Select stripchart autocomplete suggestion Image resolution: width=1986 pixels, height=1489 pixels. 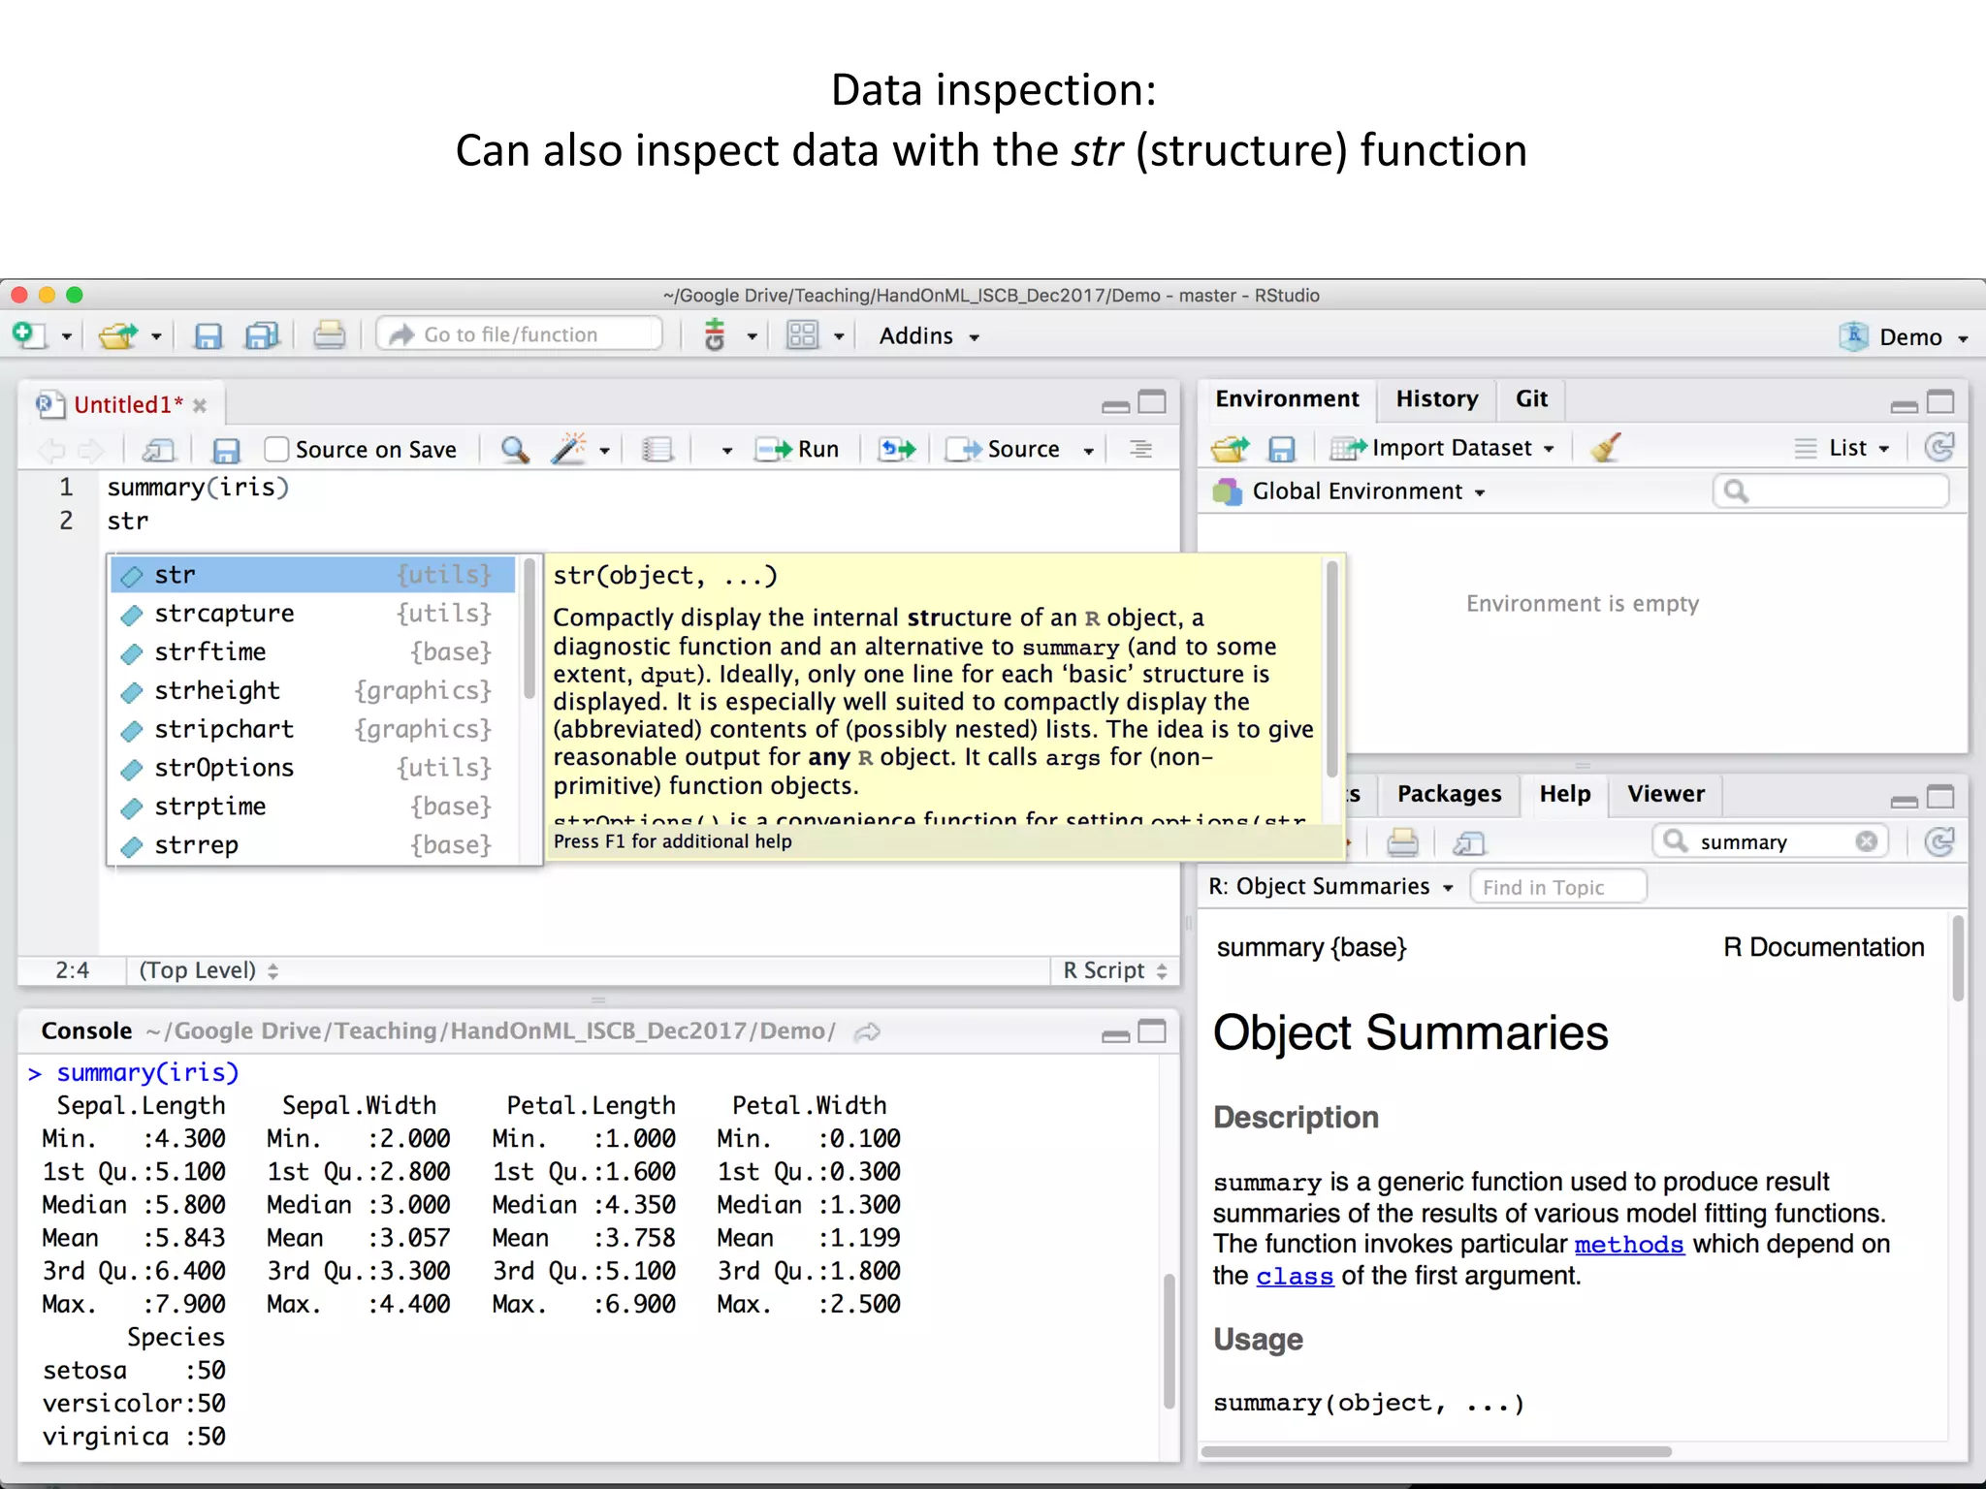pos(313,729)
